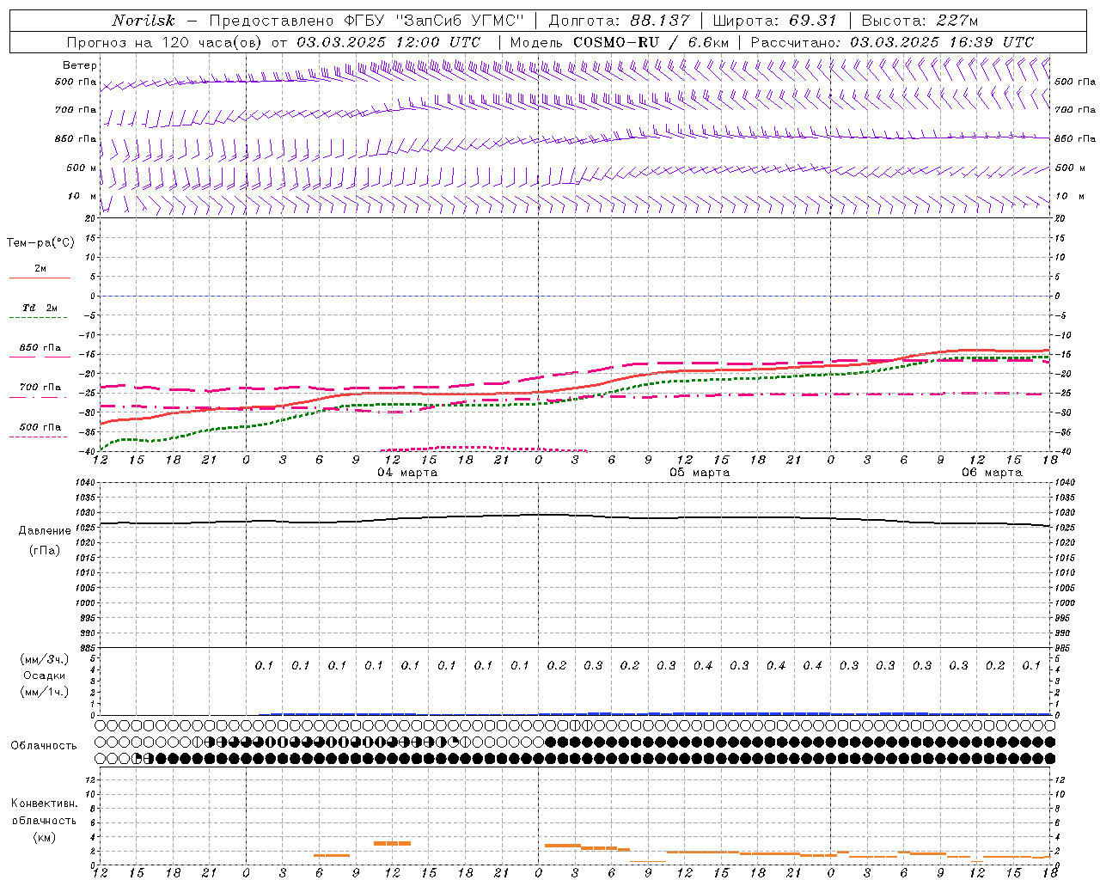Click 'Рассчитано: 03.03.2025 16:39 UTC' timestamp
Viewport: 1100px width, 880px height.
point(892,42)
